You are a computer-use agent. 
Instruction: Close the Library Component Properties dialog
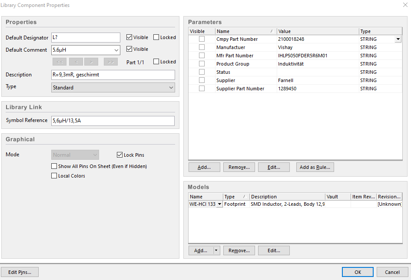point(405,5)
